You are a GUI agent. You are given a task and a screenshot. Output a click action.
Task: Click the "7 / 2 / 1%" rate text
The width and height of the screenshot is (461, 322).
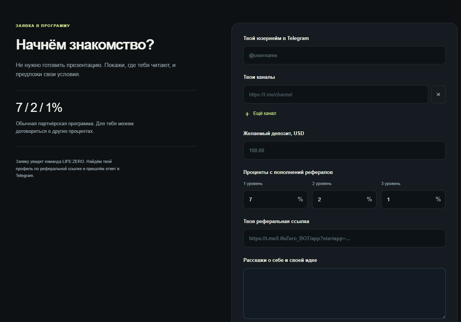click(39, 108)
